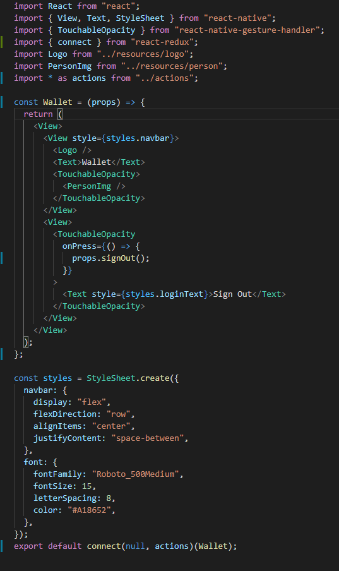Click the props.signOut() call
Image resolution: width=339 pixels, height=571 pixels.
click(x=109, y=258)
